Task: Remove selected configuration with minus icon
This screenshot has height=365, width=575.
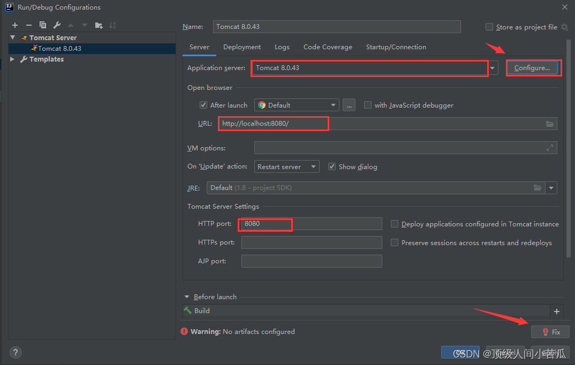Action: (29, 25)
